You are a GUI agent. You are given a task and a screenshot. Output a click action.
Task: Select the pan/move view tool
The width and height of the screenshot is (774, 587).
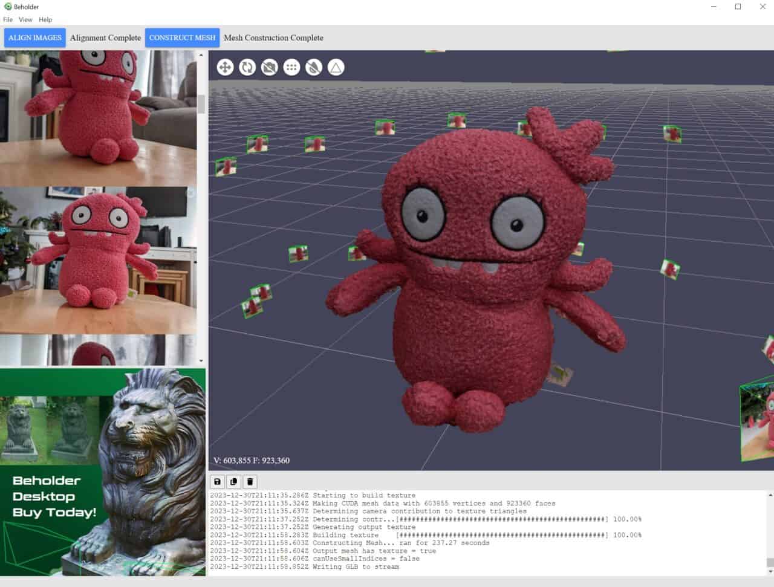(225, 67)
